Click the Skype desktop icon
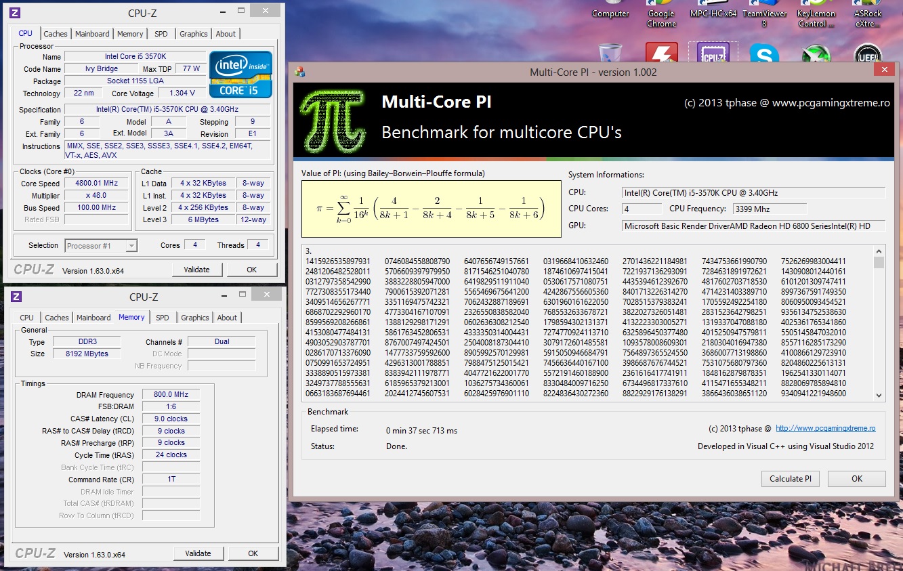 (x=763, y=53)
